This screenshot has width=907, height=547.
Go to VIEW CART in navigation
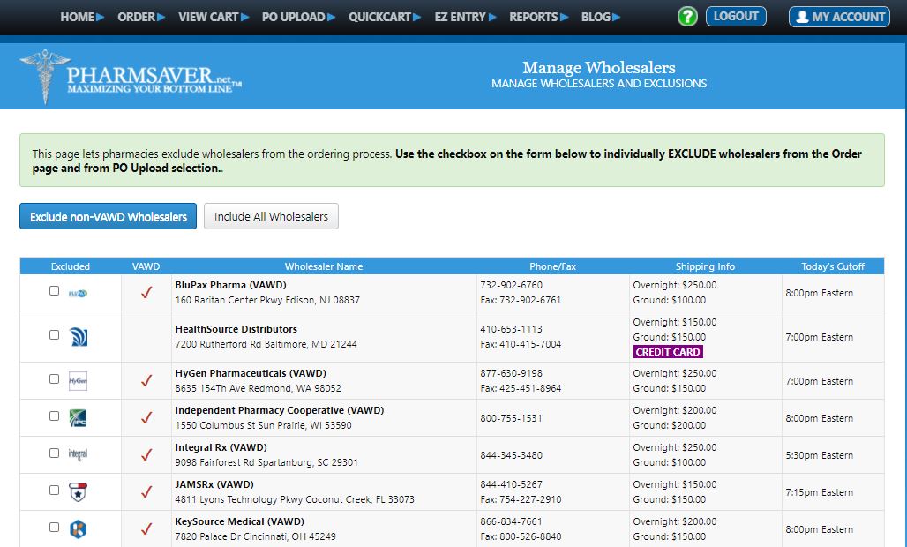coord(214,17)
